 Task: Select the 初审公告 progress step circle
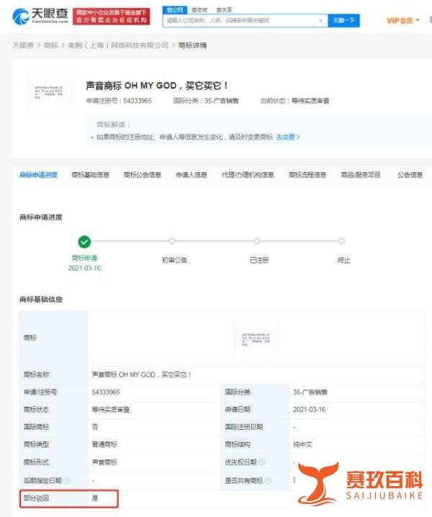pos(172,241)
